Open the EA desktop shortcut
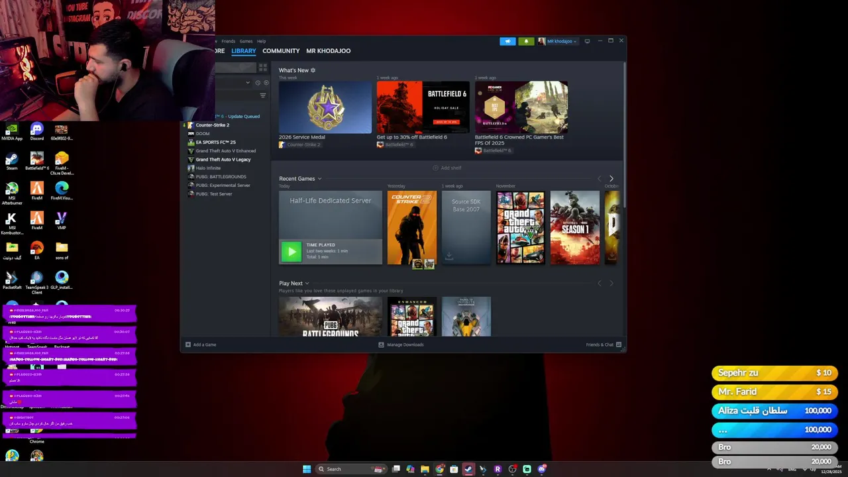 click(37, 251)
